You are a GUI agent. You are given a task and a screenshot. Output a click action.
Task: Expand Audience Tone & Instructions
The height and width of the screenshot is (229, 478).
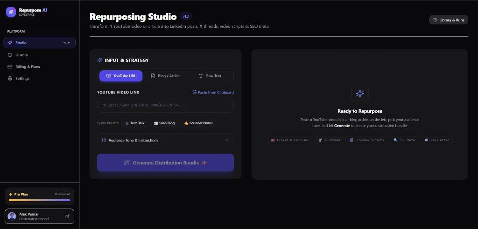[166, 141]
